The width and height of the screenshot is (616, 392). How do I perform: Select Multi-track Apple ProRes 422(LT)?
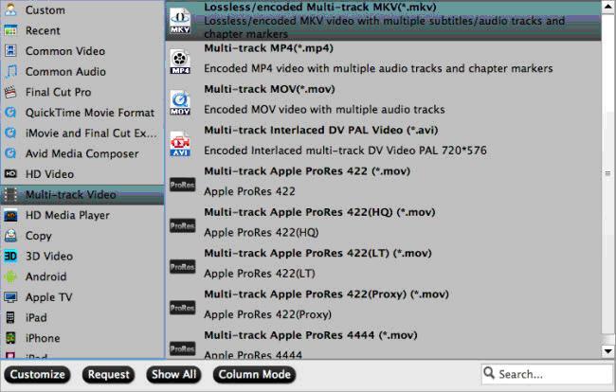click(x=383, y=266)
